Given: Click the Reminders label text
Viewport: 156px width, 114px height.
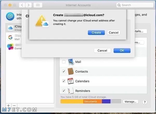Looking at the screenshot, I should click(83, 91).
